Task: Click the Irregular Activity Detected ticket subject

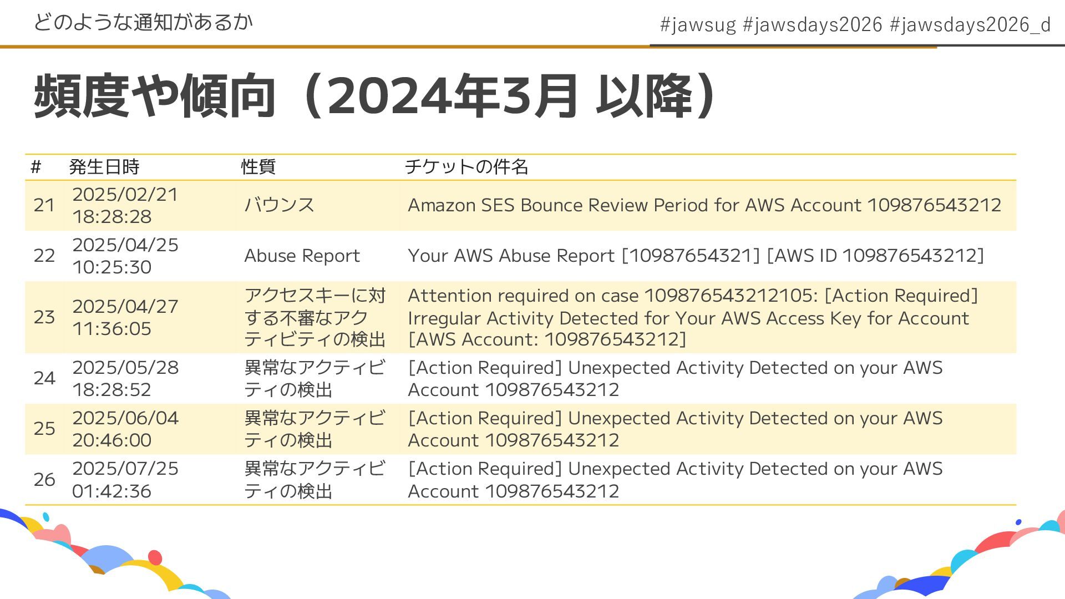Action: [x=693, y=317]
